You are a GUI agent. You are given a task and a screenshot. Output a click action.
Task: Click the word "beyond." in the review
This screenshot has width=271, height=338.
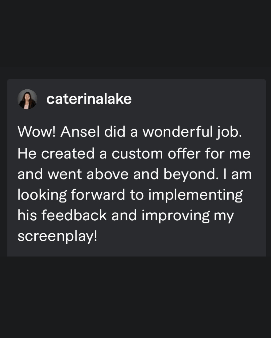tap(190, 175)
